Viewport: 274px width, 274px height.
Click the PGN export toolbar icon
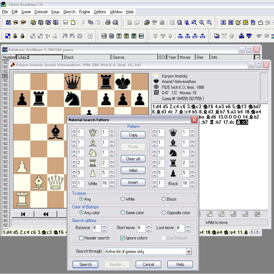tap(180, 36)
